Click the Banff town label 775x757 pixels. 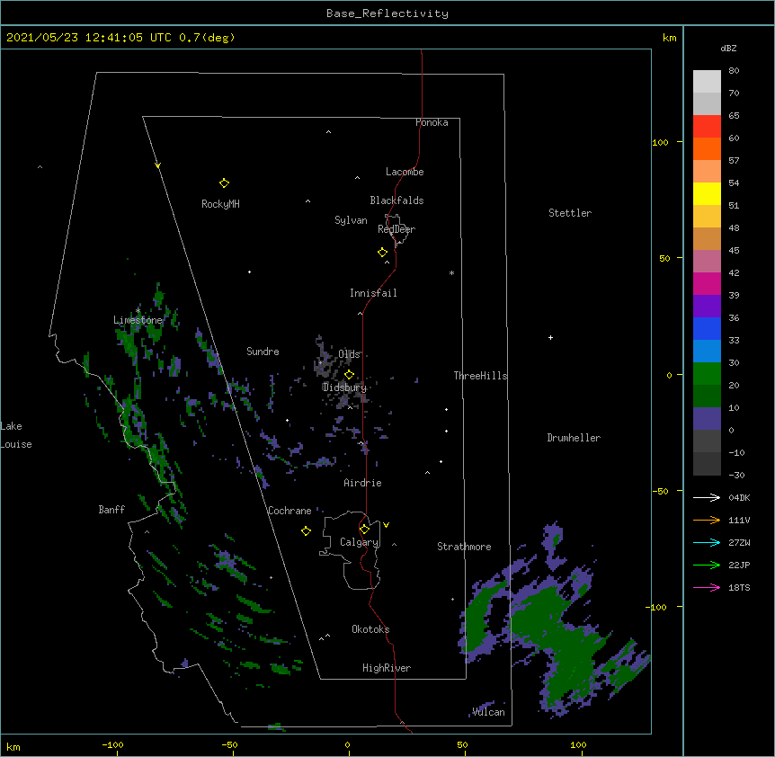[111, 510]
